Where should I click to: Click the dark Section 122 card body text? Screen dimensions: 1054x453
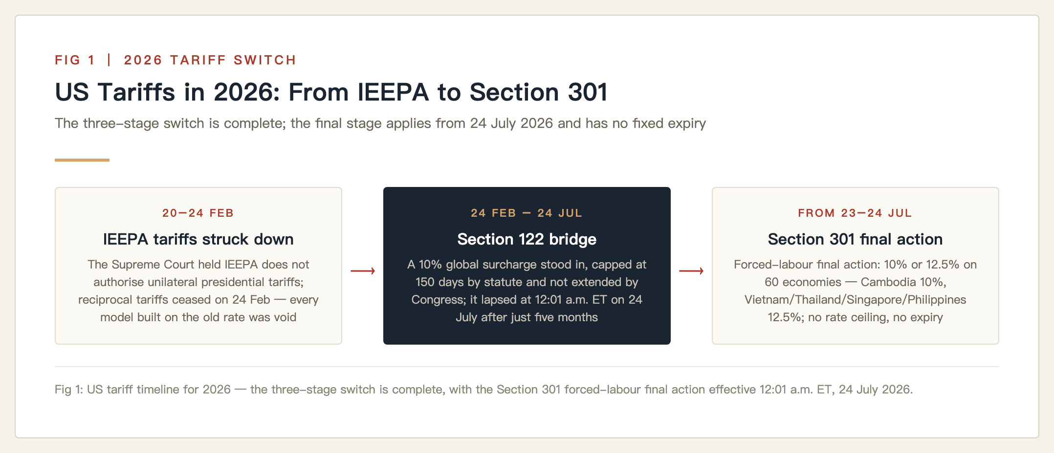(x=527, y=291)
